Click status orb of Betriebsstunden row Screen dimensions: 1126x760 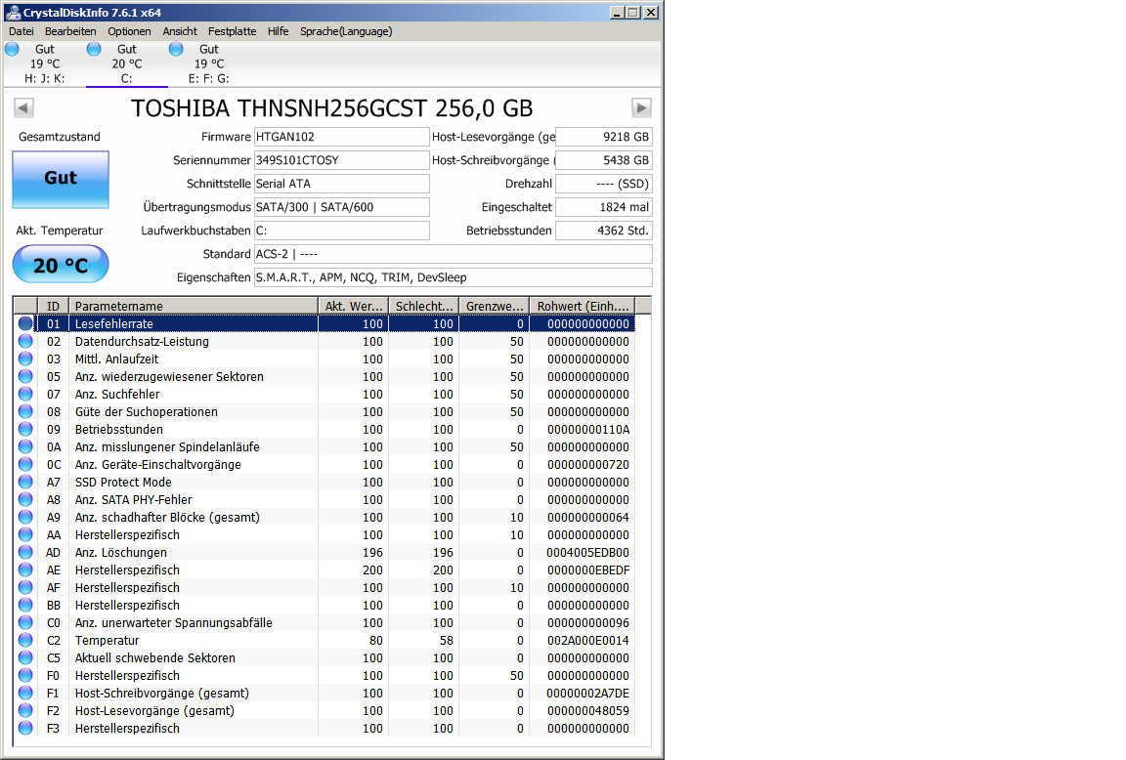click(25, 429)
